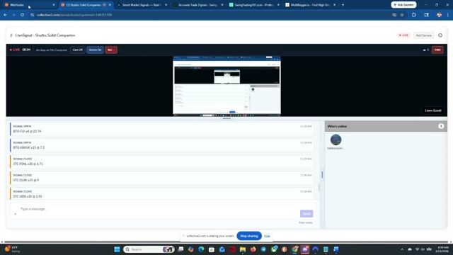
Task: Open the browser three-dot menu
Action: [x=448, y=15]
